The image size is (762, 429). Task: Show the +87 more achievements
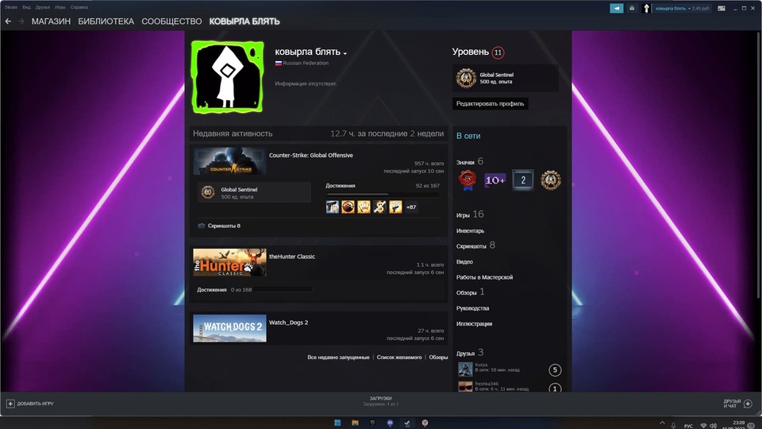click(x=411, y=207)
